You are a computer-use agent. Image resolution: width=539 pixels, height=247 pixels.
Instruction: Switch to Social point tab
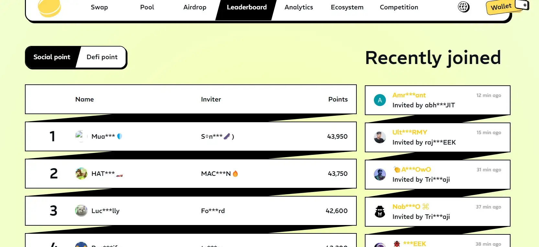point(52,57)
